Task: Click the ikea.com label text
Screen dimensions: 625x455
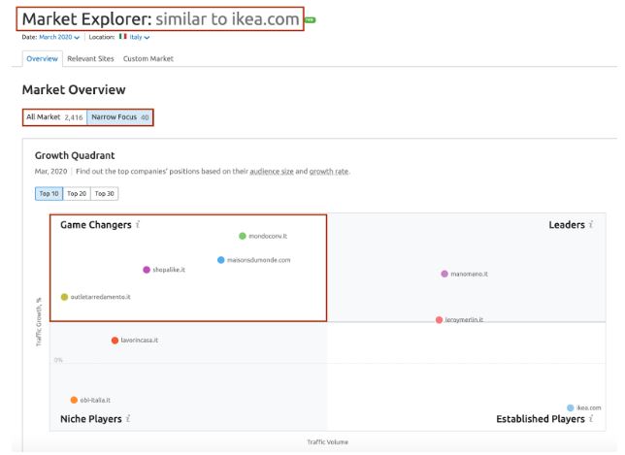Action: coord(589,407)
